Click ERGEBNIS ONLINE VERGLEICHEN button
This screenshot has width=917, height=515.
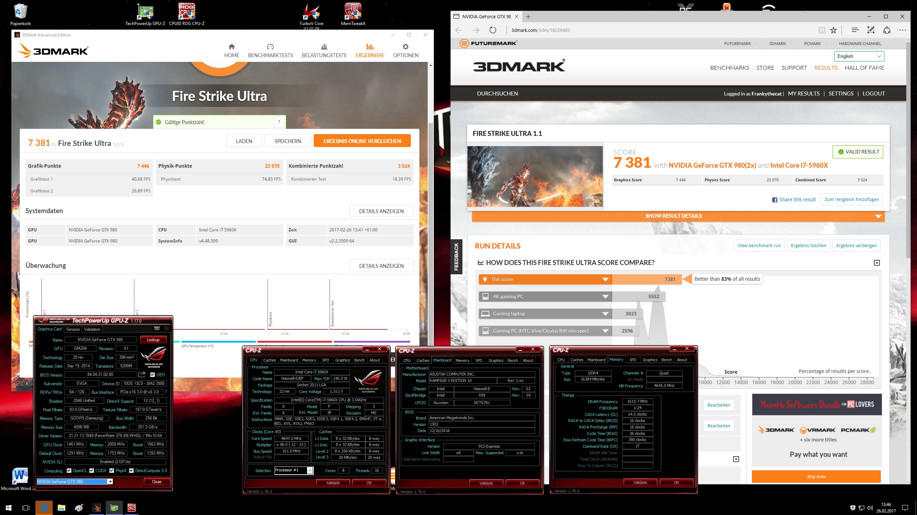pyautogui.click(x=362, y=141)
